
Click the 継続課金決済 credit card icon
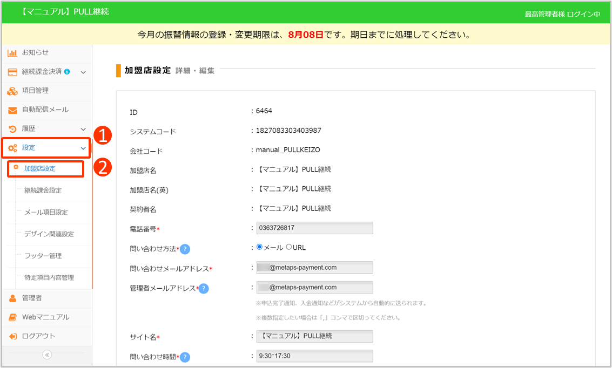coord(12,72)
